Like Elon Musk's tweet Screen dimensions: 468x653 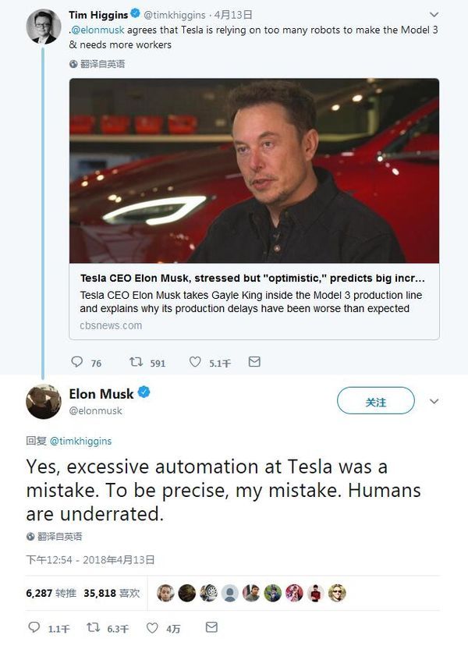coord(153,628)
